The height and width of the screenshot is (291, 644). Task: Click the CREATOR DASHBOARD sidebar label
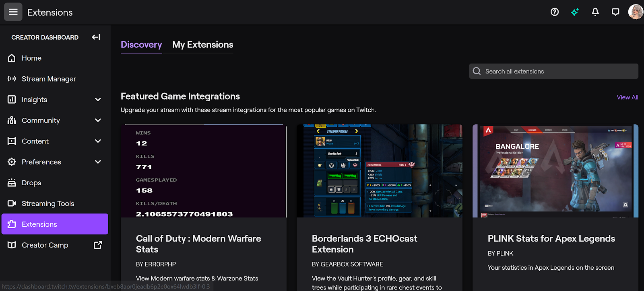45,37
